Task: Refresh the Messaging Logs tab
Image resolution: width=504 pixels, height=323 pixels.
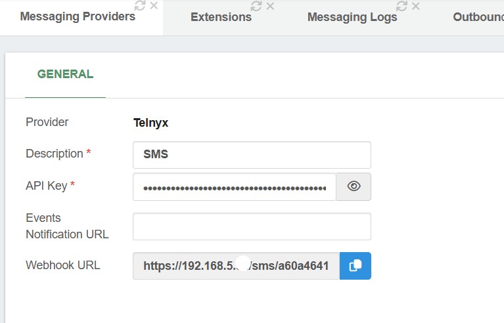Action: point(401,5)
